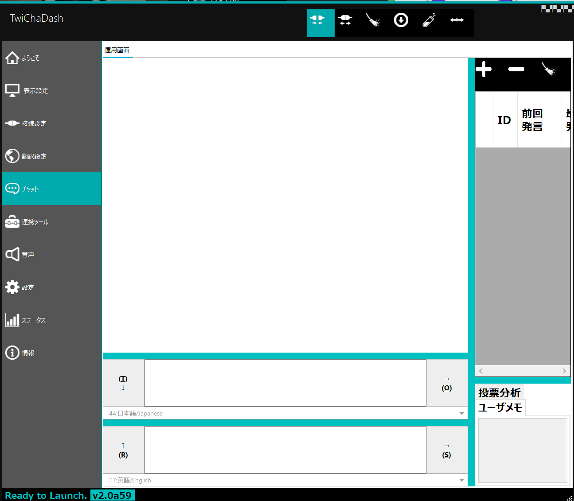Click the lower text input box beside (R)
This screenshot has height=501, width=574.
click(285, 450)
